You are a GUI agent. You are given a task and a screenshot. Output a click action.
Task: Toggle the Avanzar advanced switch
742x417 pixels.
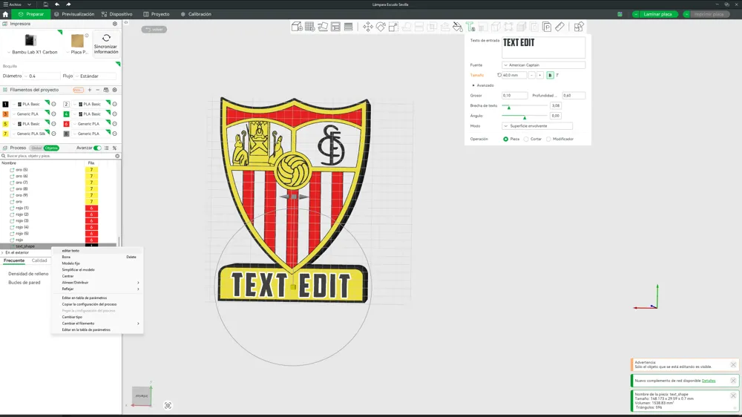click(x=97, y=148)
